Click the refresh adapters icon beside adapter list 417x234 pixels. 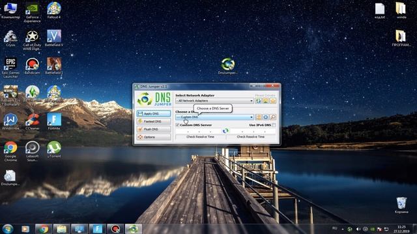(258, 101)
